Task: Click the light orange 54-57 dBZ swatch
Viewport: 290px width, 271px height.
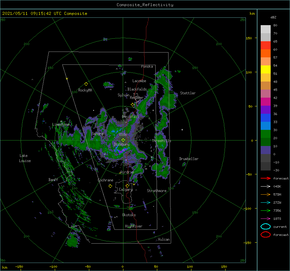Action: (x=266, y=62)
